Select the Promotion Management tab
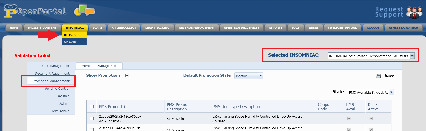 pos(99,66)
